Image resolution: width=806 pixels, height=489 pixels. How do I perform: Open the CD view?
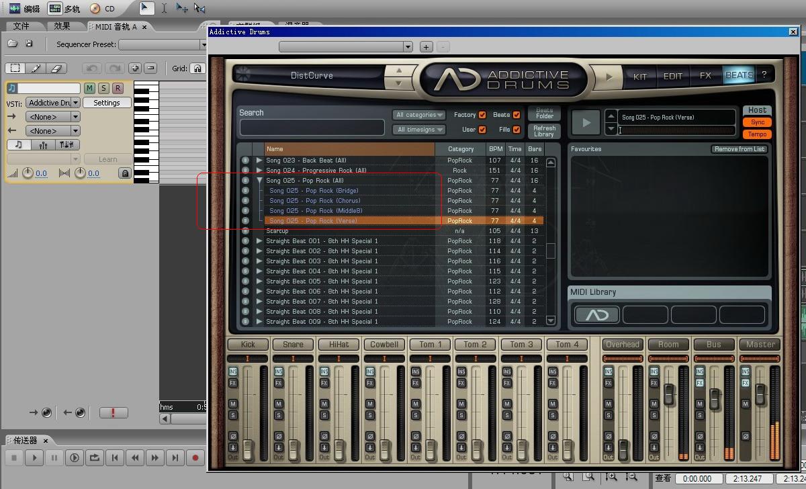[102, 9]
